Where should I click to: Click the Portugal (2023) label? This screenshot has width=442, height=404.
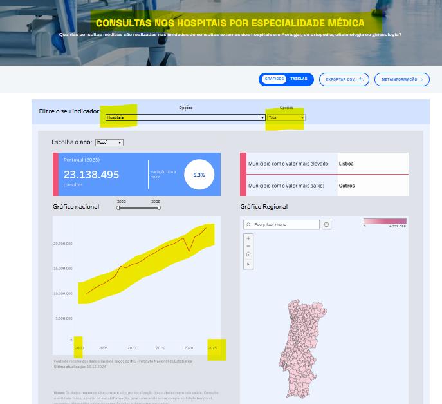(x=82, y=160)
